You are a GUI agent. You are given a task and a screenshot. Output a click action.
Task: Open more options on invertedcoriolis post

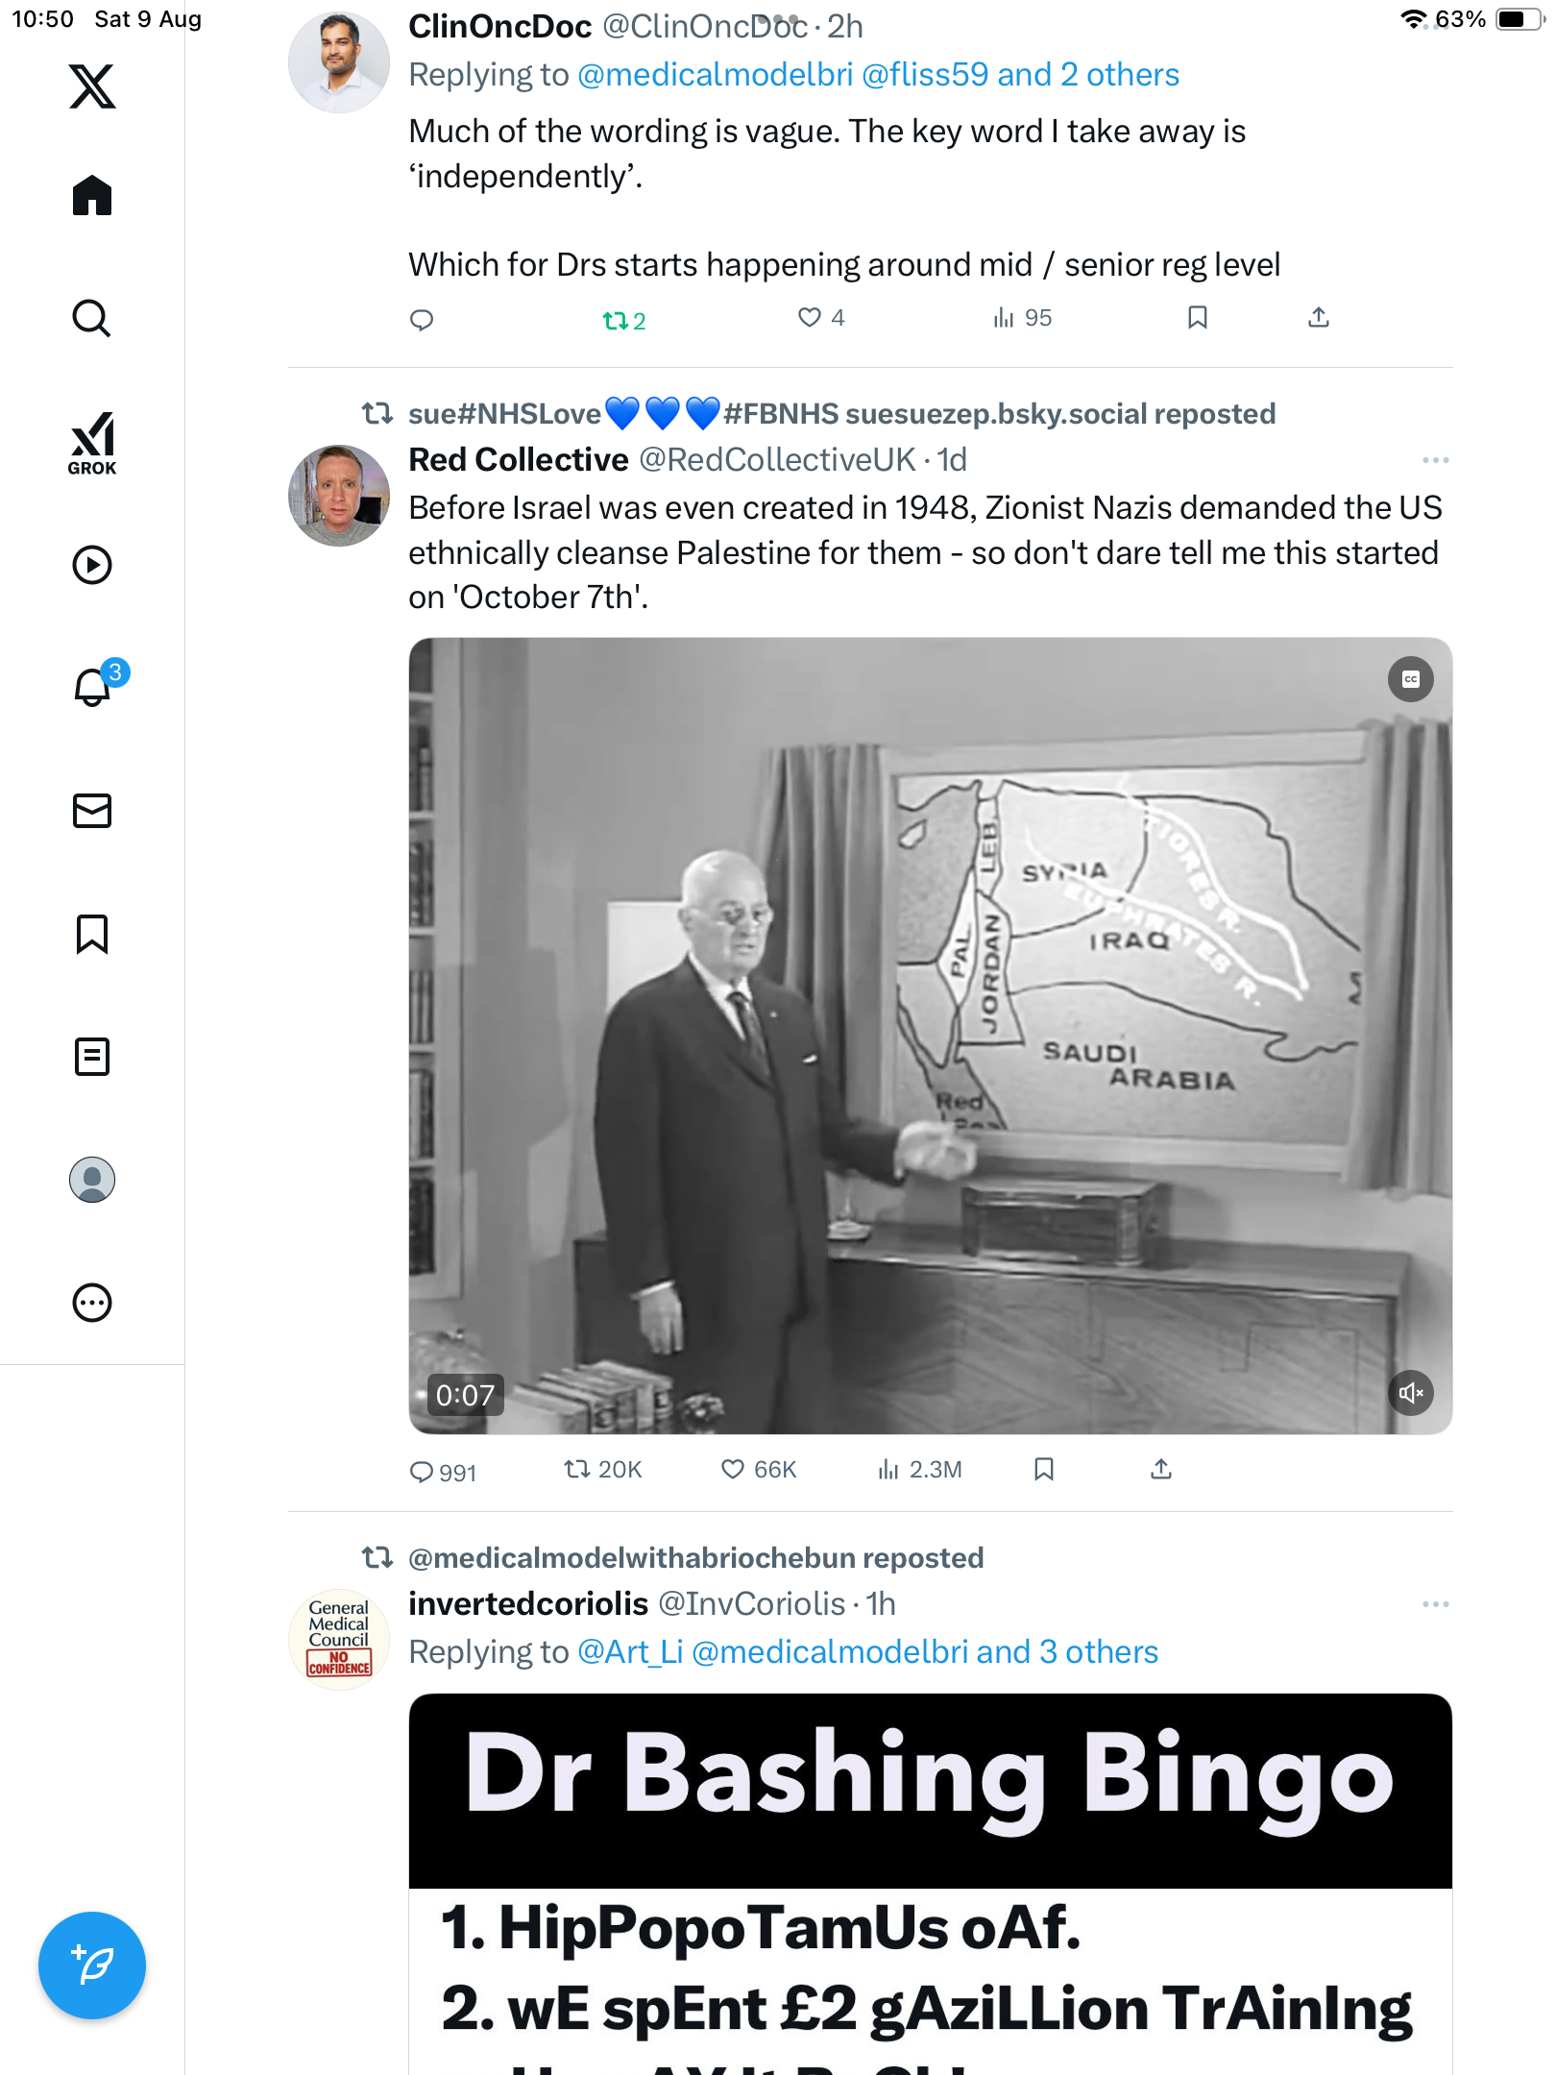point(1435,1604)
